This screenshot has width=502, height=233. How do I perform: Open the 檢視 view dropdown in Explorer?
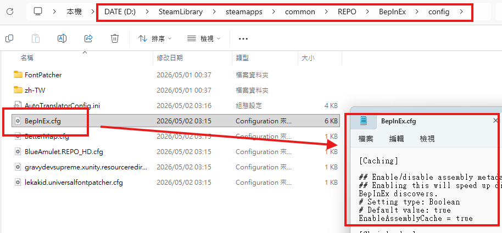(x=204, y=39)
